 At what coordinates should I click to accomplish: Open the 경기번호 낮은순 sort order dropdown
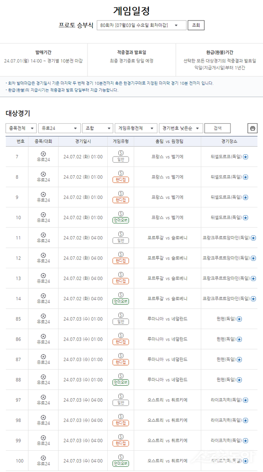(181, 128)
